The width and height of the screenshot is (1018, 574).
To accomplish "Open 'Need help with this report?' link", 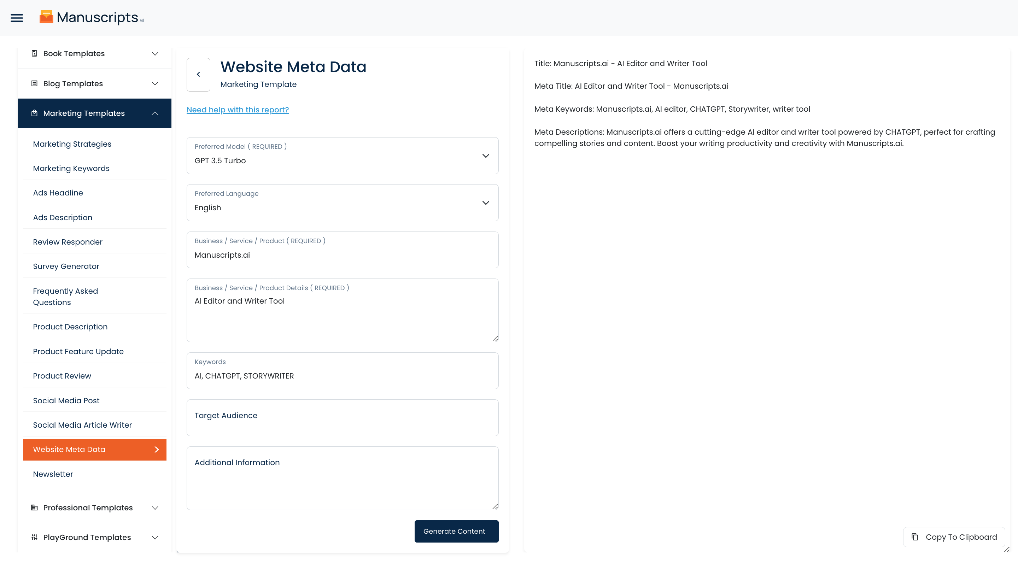I will [238, 110].
